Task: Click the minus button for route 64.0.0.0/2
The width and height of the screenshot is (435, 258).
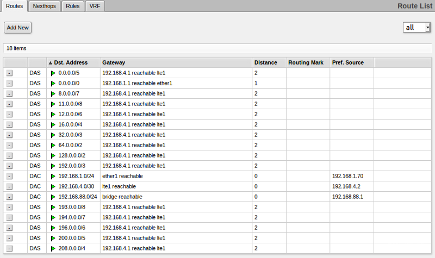Action: click(x=9, y=146)
